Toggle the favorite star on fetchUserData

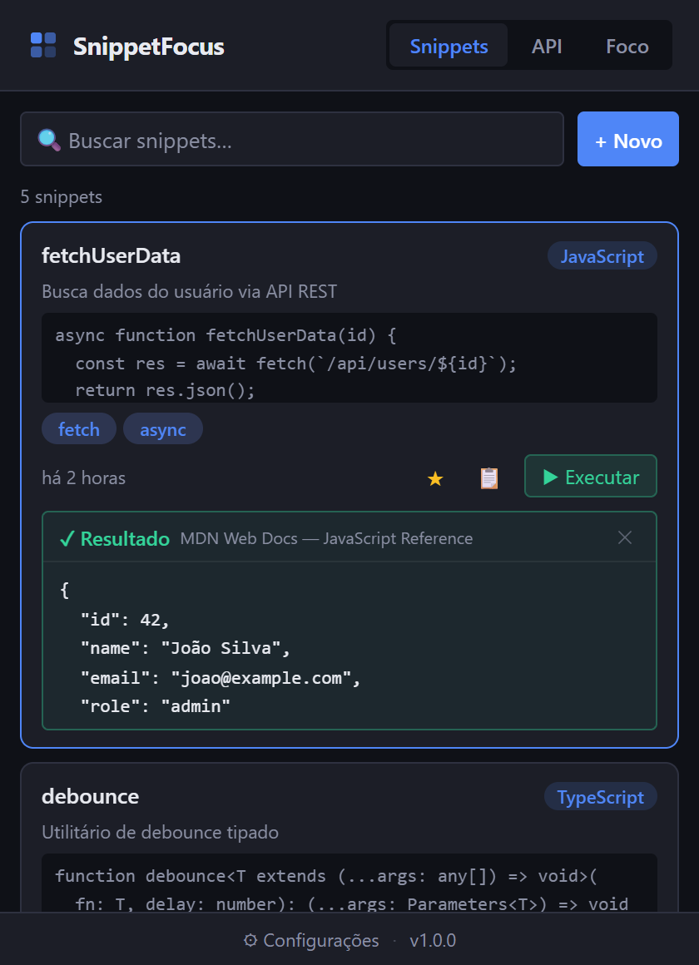pos(435,478)
